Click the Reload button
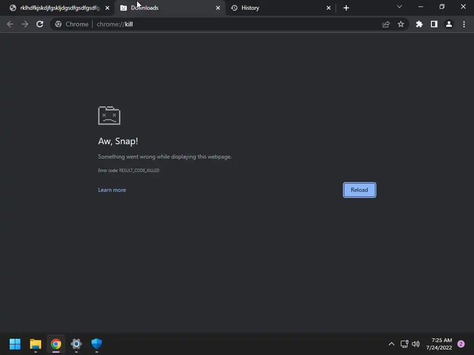This screenshot has height=355, width=474. (359, 190)
